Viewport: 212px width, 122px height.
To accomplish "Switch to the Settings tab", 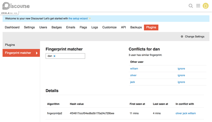I will pyautogui.click(x=29, y=27).
